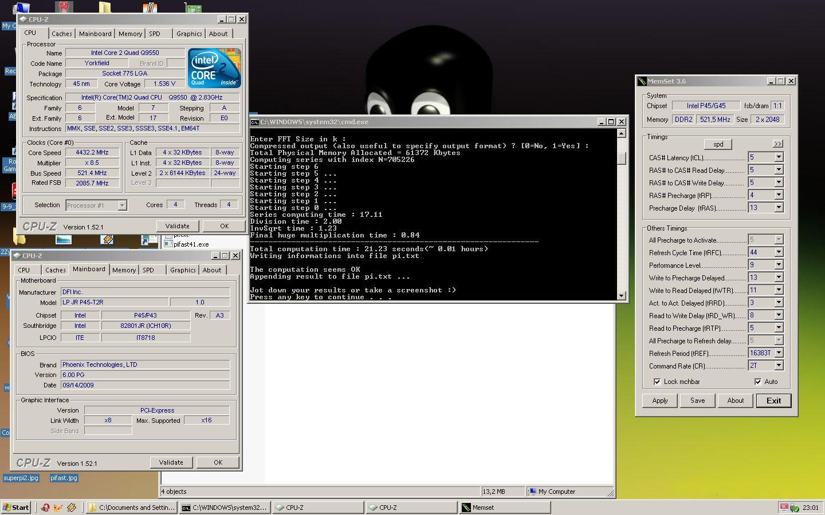The height and width of the screenshot is (515, 825).
Task: Open Graphics tab in top CPU-Z window
Action: tap(189, 34)
